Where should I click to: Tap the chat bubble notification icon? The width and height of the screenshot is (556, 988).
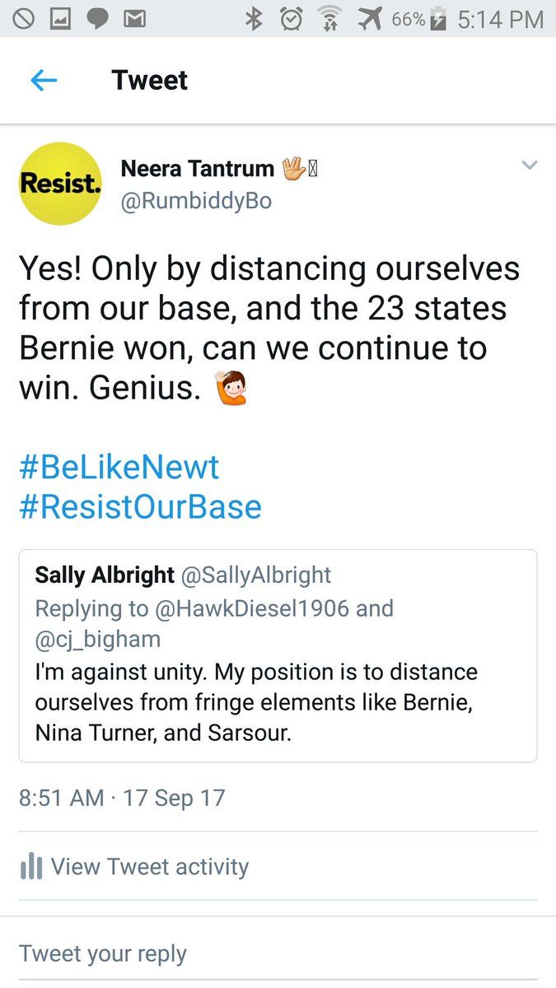97,19
